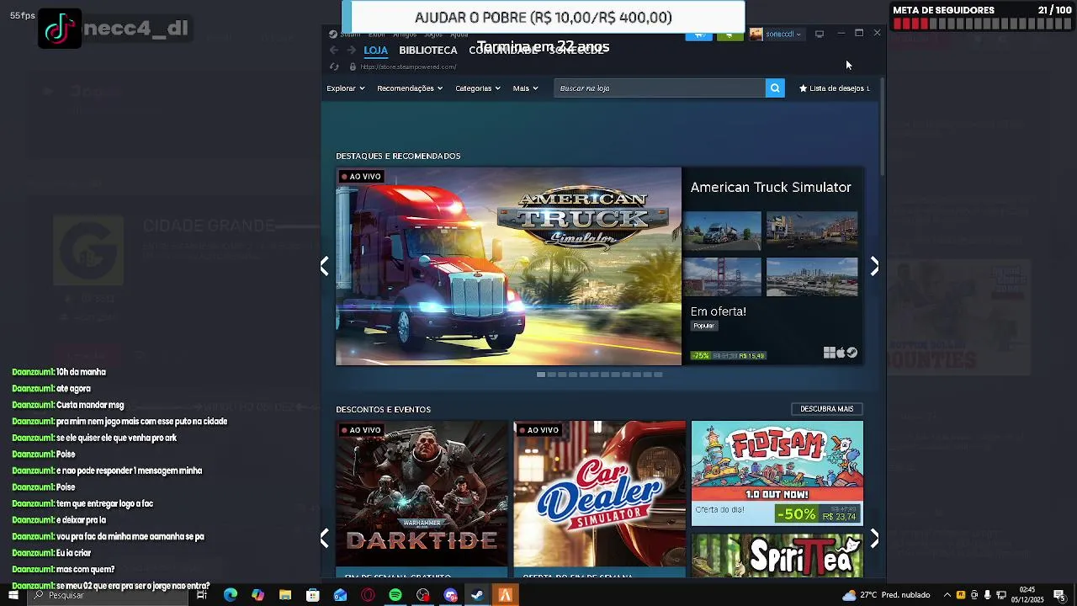Screen dimensions: 1077x606
Task: Open the Lista de desejos wishlist
Action: tap(834, 88)
